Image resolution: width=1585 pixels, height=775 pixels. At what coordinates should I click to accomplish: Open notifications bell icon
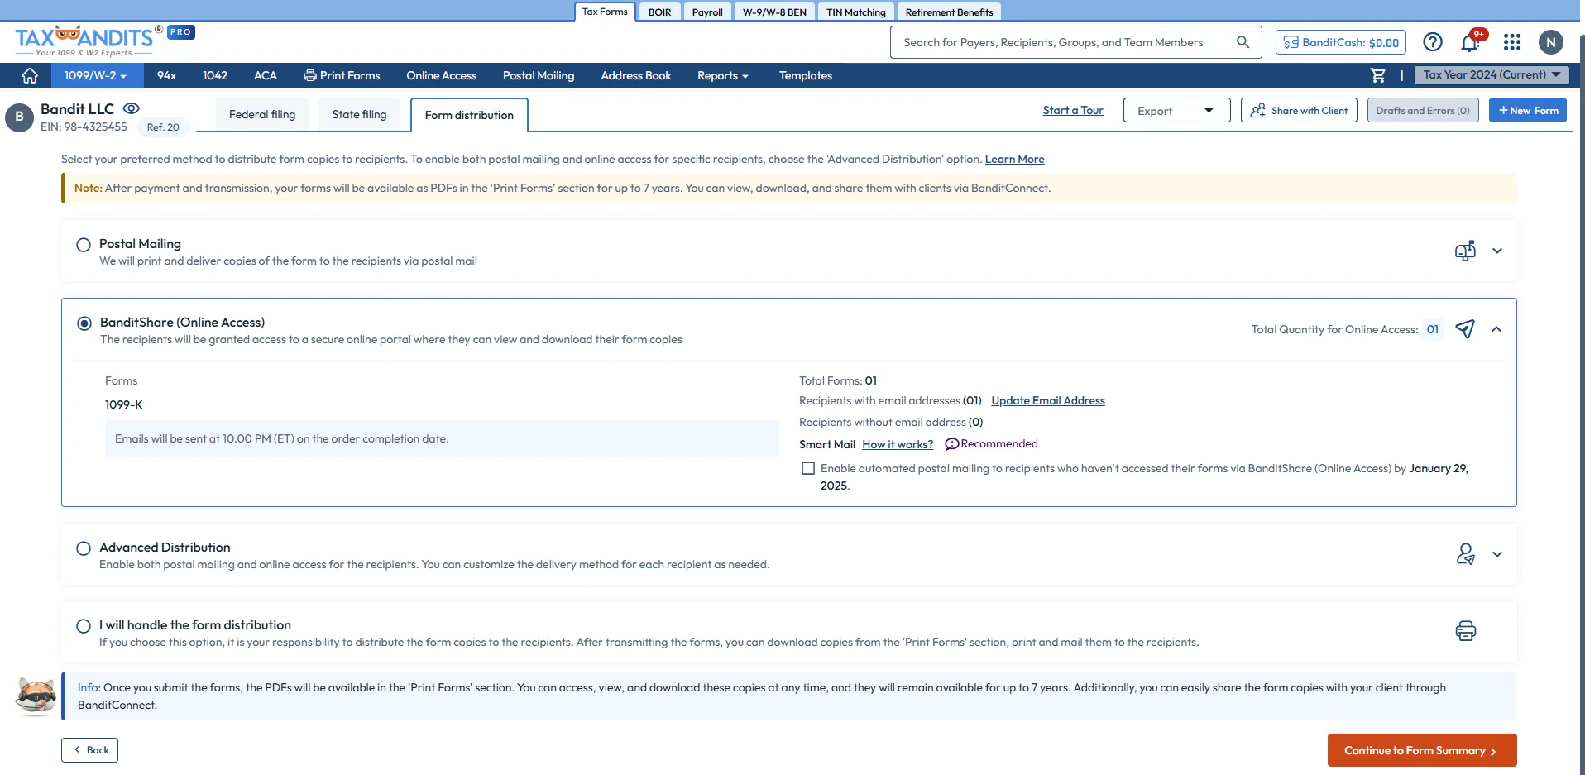[x=1470, y=42]
